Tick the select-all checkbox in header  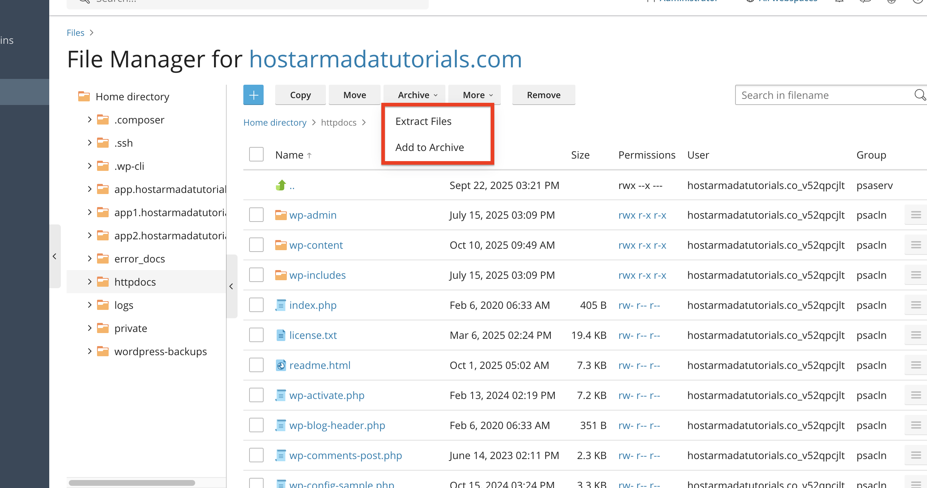coord(256,155)
